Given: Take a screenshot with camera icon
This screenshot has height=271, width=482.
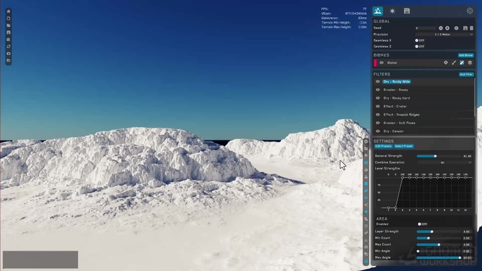Looking at the screenshot, I should click(x=9, y=54).
